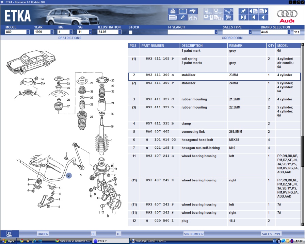The height and width of the screenshot is (244, 305).
Task: Open the BRAND SELECTION dropdown showing Audi
Action: point(290,32)
